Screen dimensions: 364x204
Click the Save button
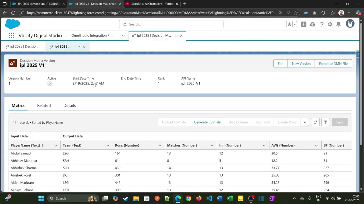coord(340,122)
